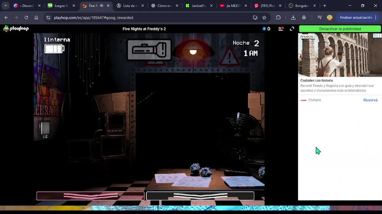Screen dimensions: 382x214
Task: Click the Ciudades con historia ad headline
Action: coord(317,81)
